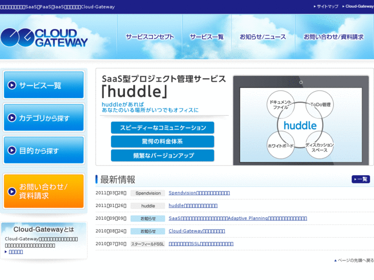Click the 頻繁なバージョンアップ banner button
374x280 pixels.
coord(163,155)
